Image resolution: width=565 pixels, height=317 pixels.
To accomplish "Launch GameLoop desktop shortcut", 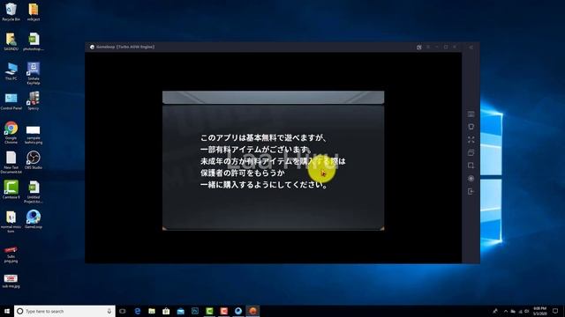I will pos(34,219).
